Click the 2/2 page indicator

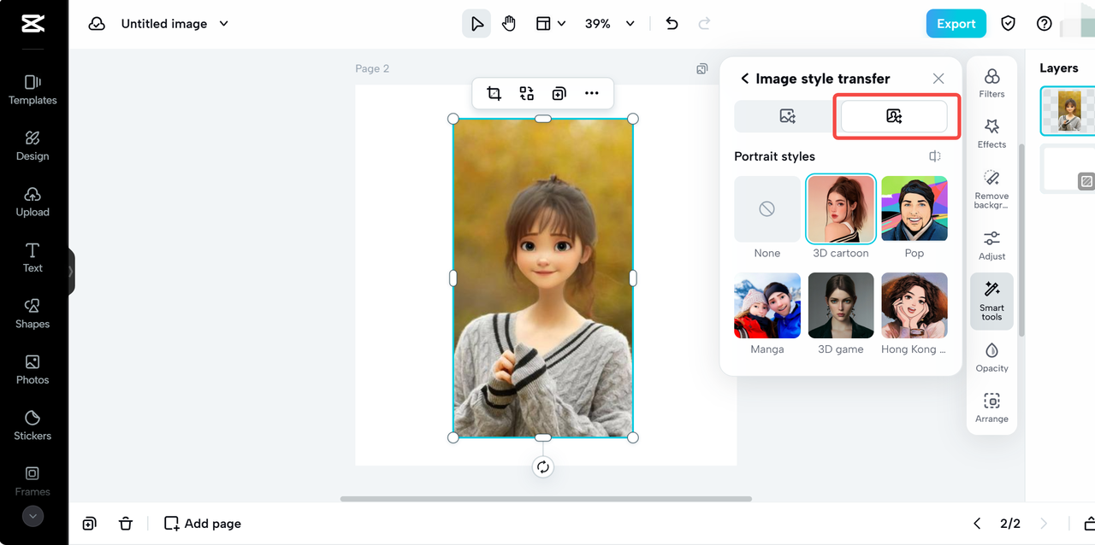(1010, 524)
